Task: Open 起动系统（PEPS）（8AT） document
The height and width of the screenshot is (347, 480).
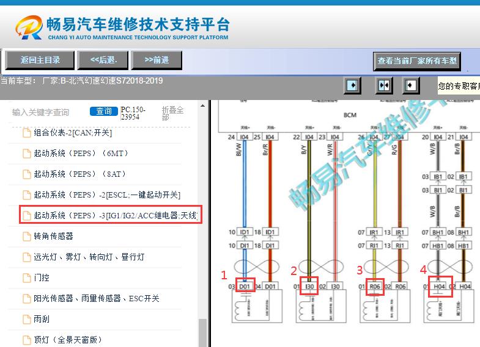Action: (80, 174)
